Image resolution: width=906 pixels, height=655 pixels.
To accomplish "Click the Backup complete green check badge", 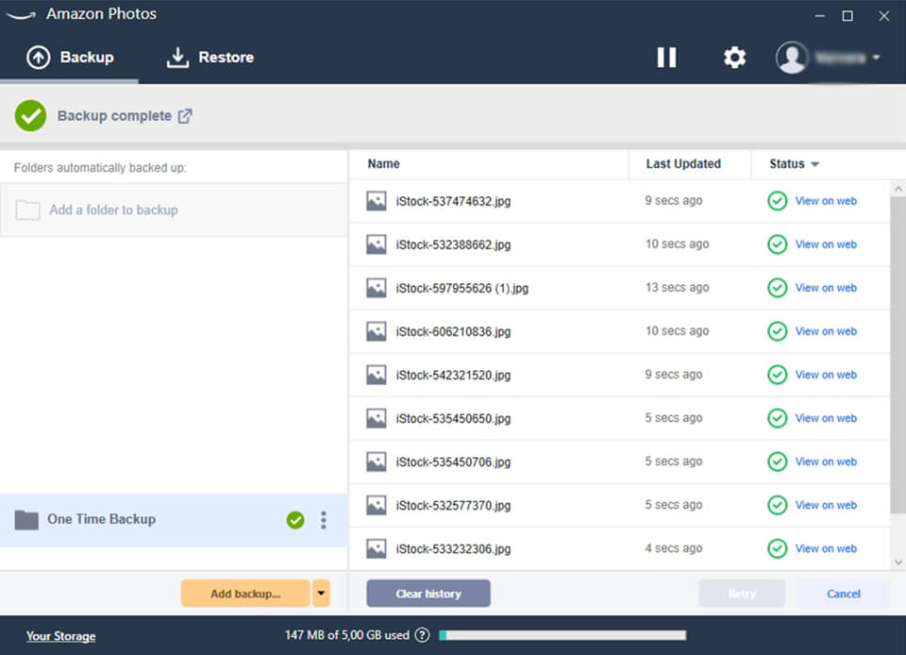I will tap(29, 115).
